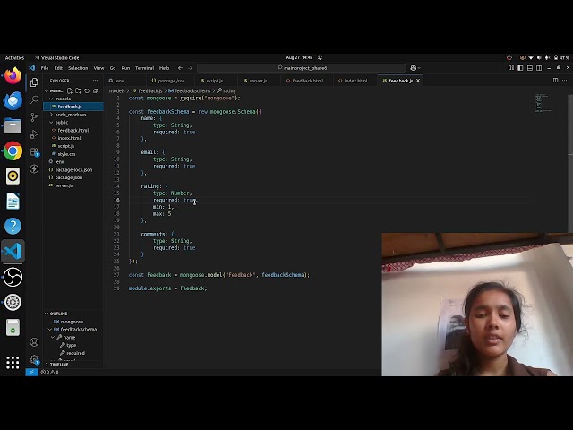This screenshot has height=430, width=573.
Task: Open package-lock.json in the Explorer
Action: (73, 169)
